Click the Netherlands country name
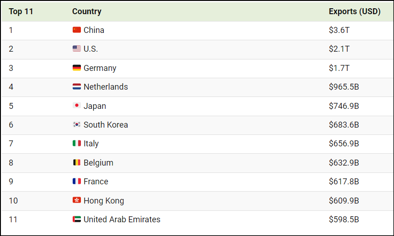 [x=106, y=87]
